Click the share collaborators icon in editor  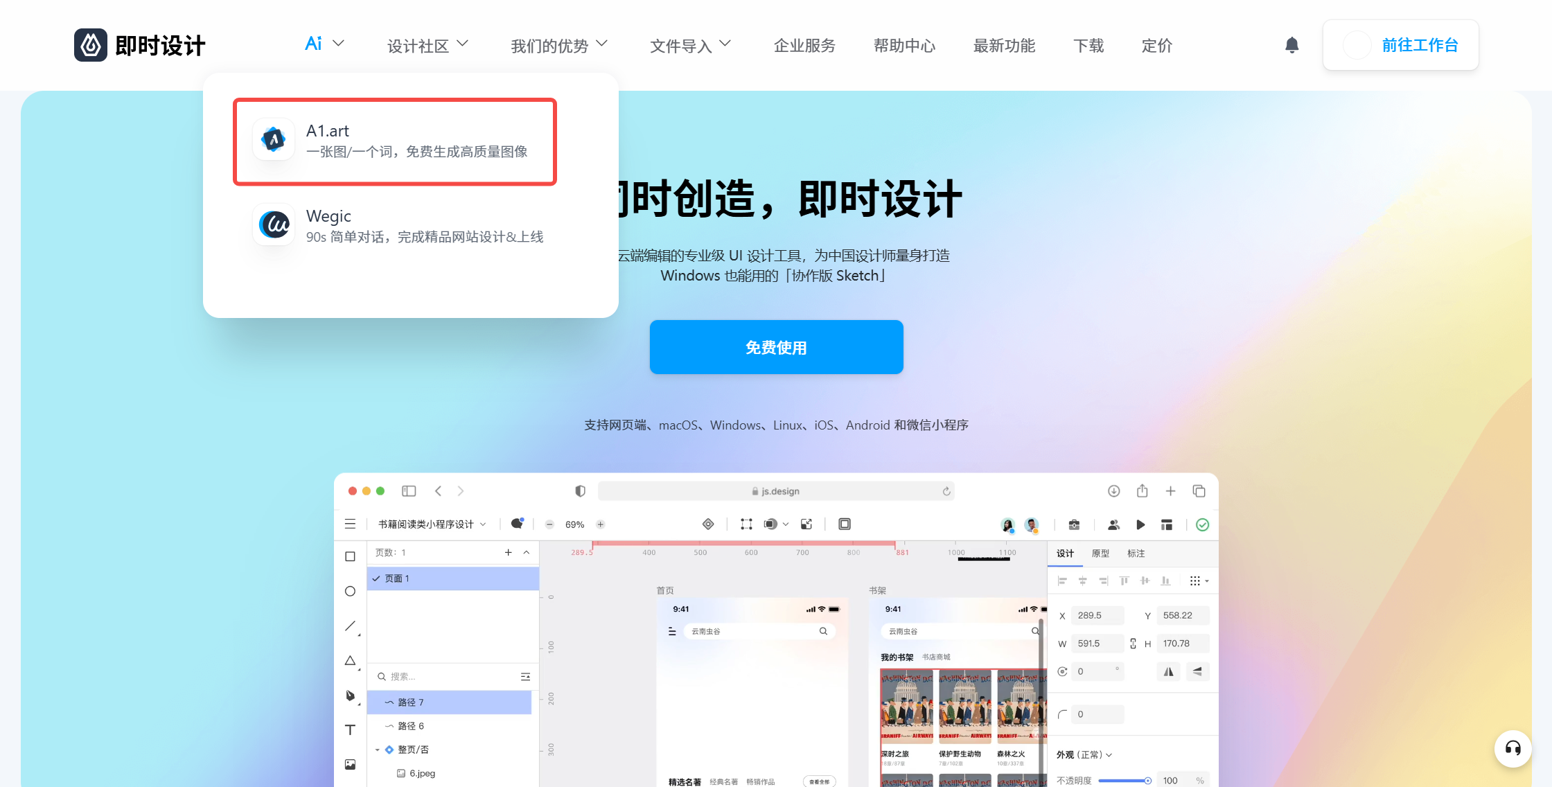click(x=1114, y=524)
